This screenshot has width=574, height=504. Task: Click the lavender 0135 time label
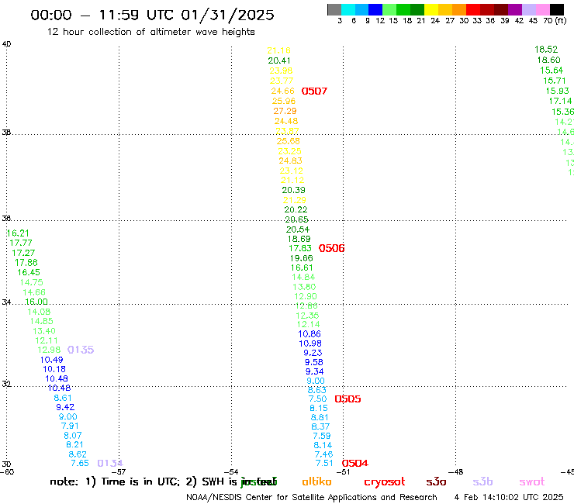click(81, 350)
